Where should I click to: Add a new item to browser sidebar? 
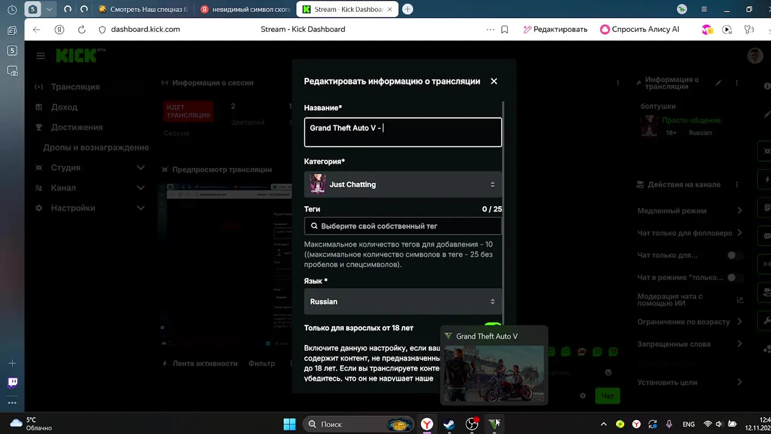(x=12, y=363)
